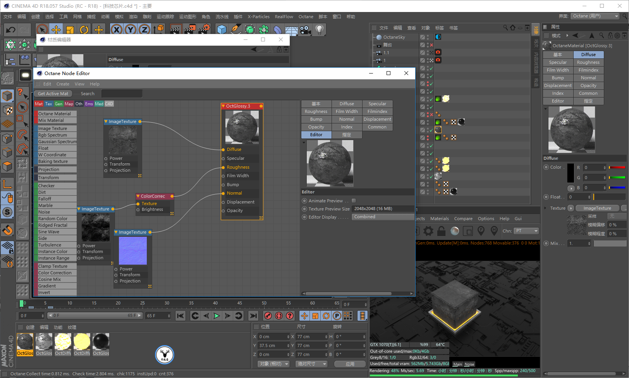Click search magnifier in object manager

tap(505, 28)
